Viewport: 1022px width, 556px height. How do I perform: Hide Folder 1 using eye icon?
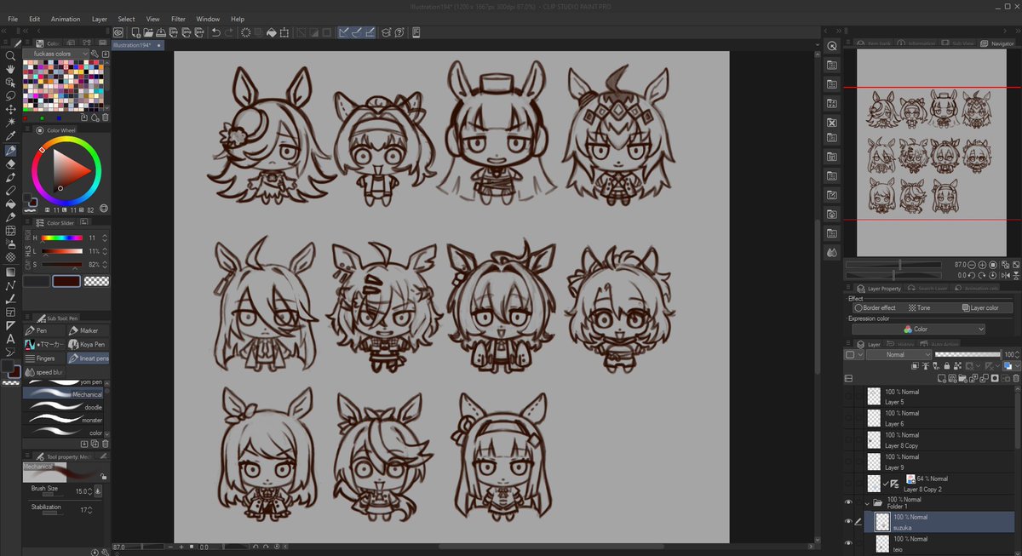point(848,502)
